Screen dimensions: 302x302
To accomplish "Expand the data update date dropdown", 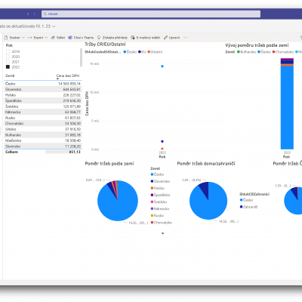I will 54,26.
